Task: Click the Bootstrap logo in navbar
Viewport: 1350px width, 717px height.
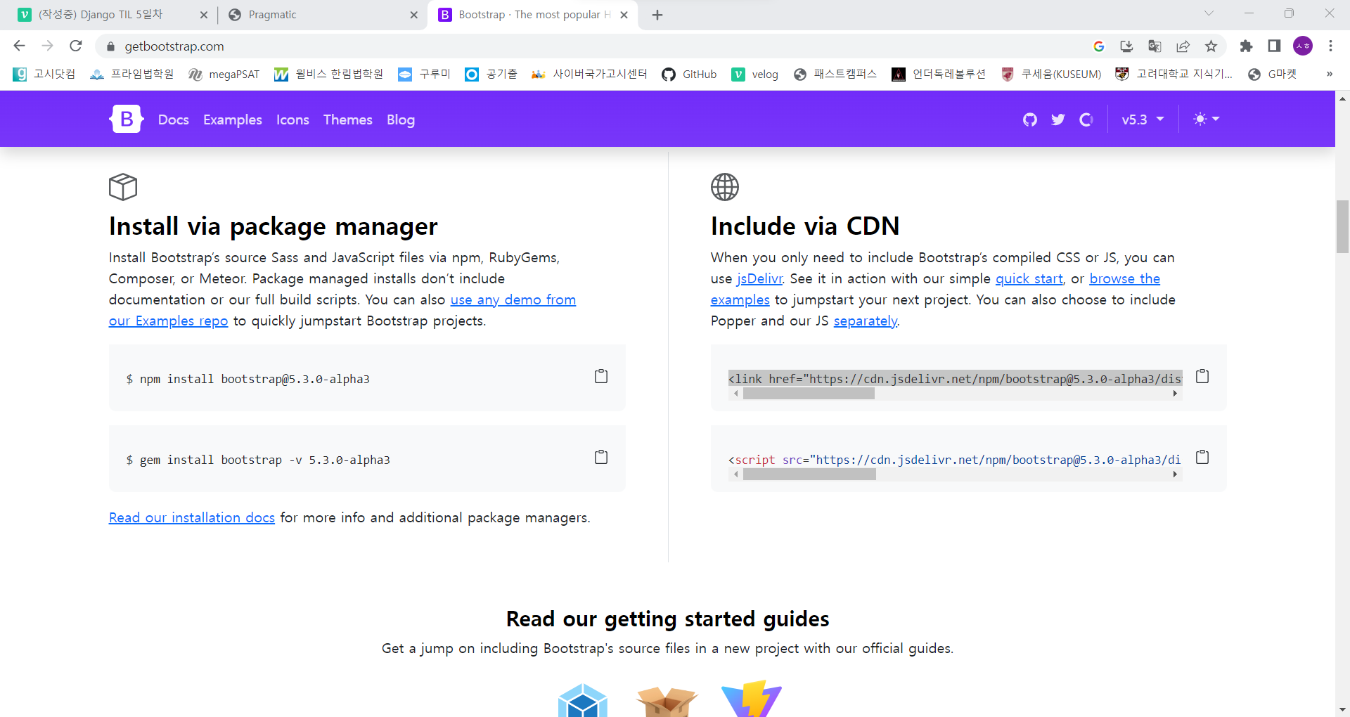Action: point(127,119)
